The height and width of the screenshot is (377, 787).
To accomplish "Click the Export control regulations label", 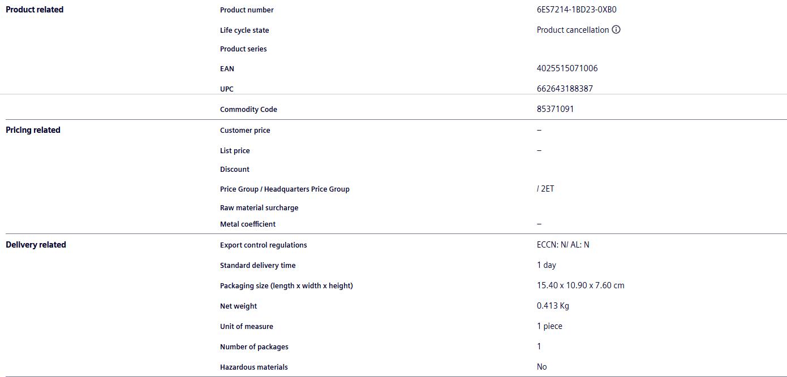I will click(263, 245).
